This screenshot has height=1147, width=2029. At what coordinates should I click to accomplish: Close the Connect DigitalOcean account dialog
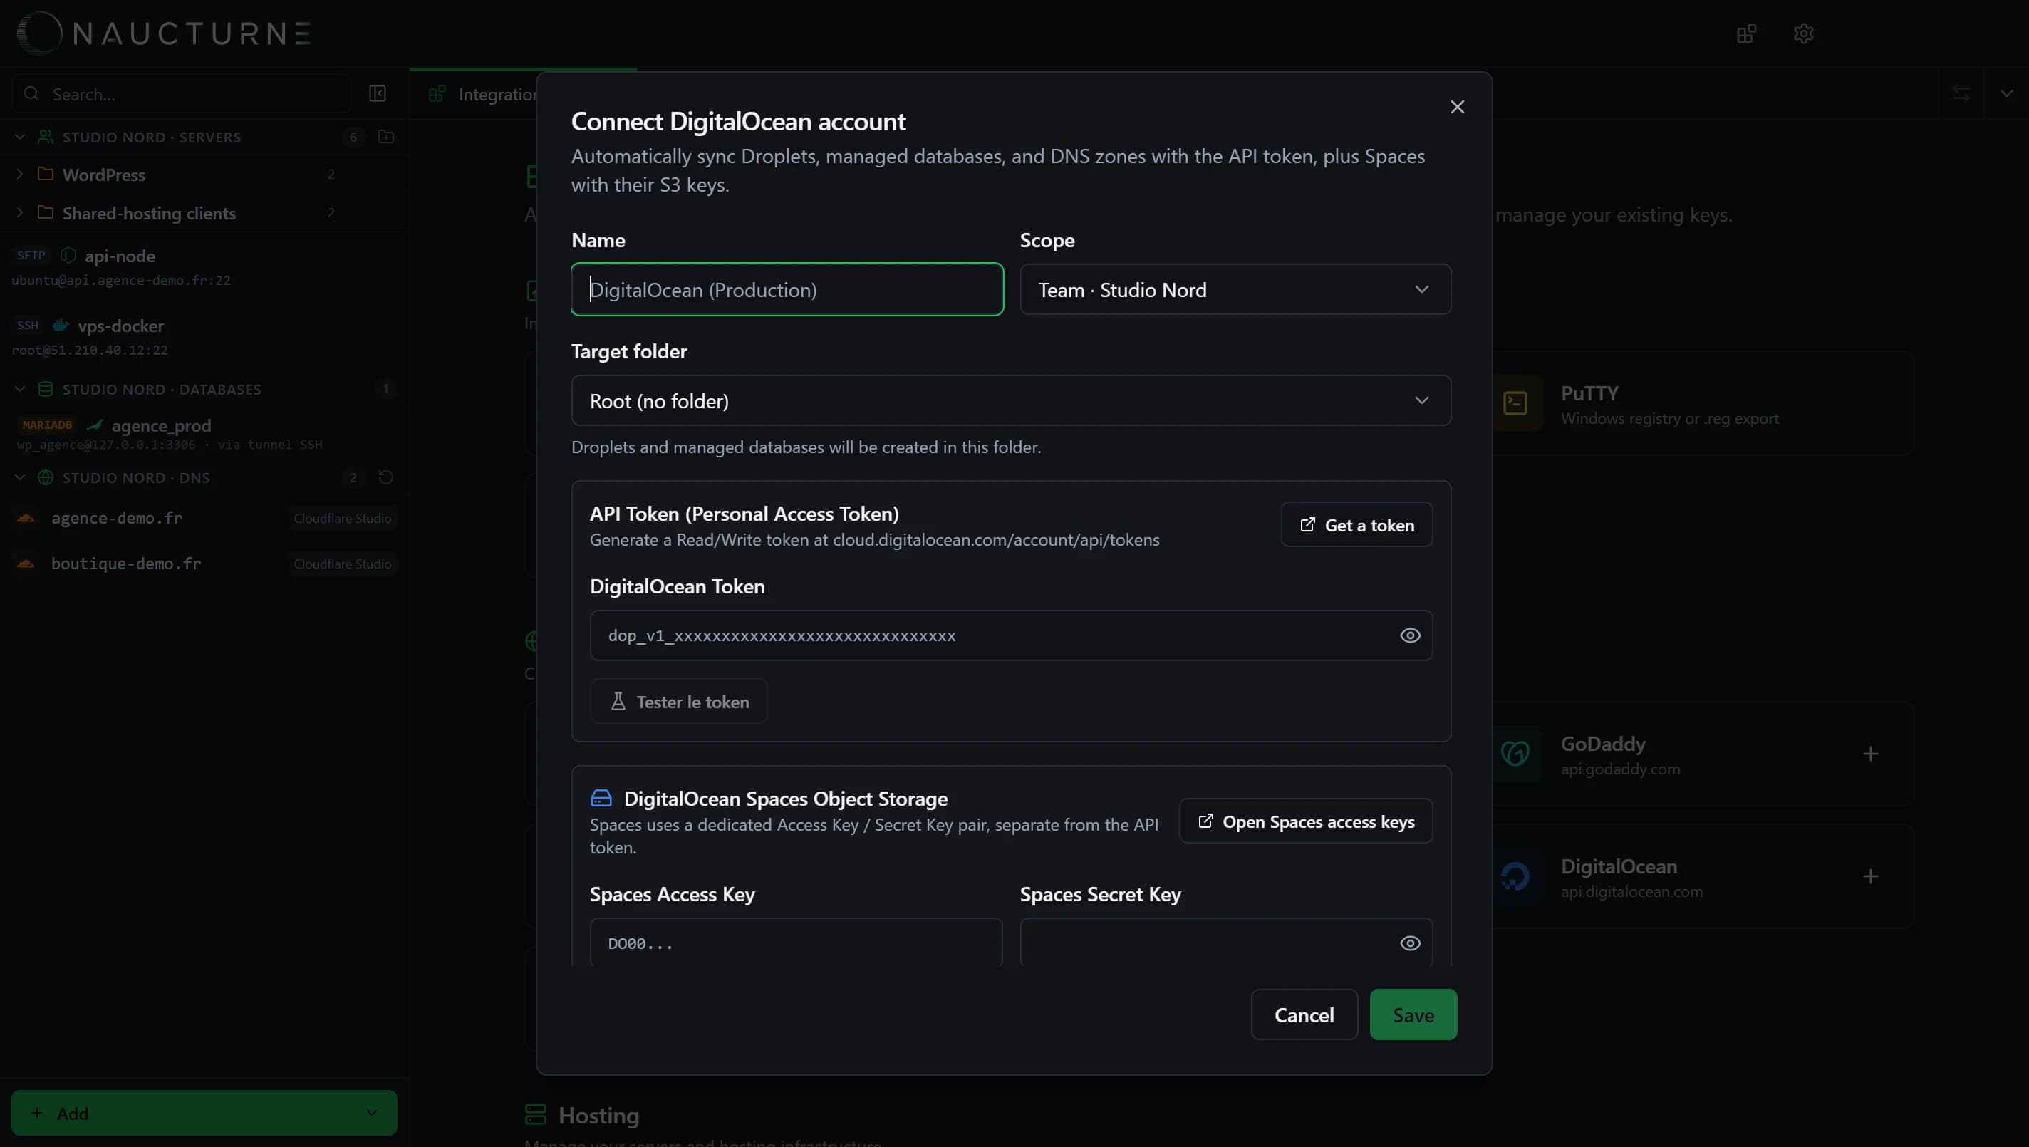[x=1457, y=107]
